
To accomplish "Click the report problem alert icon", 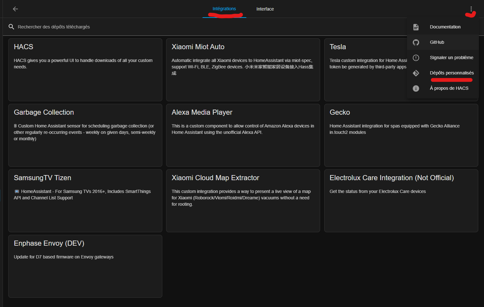I will pyautogui.click(x=416, y=58).
